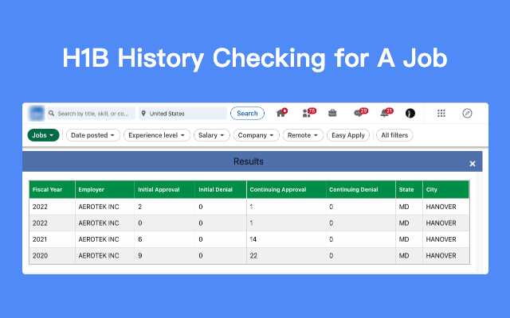Image resolution: width=510 pixels, height=318 pixels.
Task: Focus the job title search field
Action: tap(91, 113)
